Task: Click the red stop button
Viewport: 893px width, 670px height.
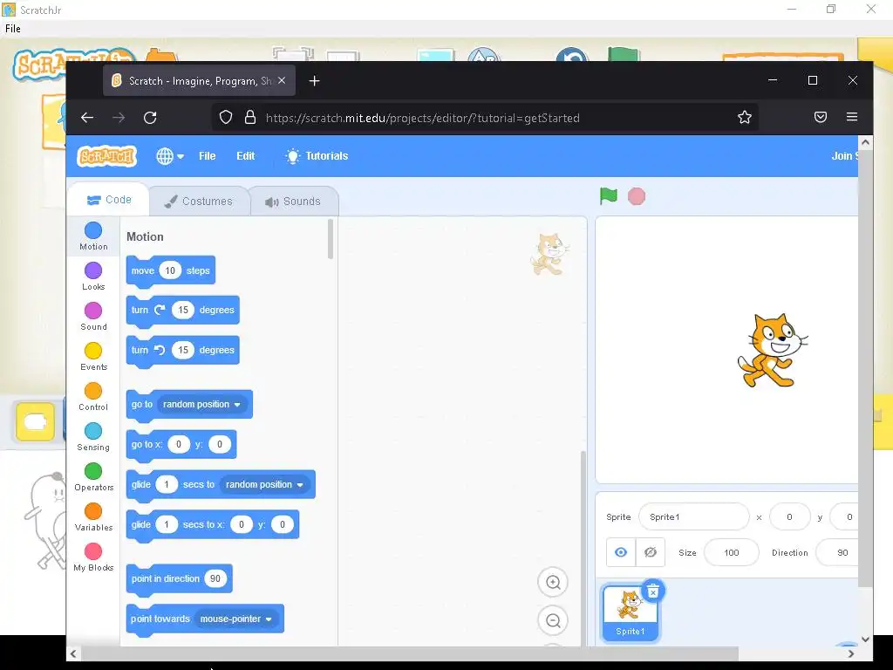Action: pyautogui.click(x=636, y=196)
